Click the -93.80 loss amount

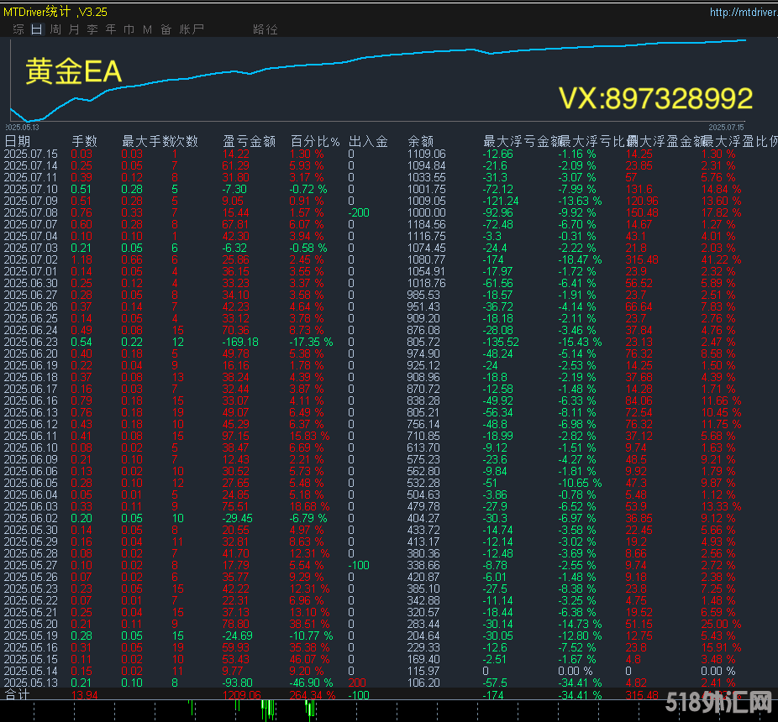[237, 683]
